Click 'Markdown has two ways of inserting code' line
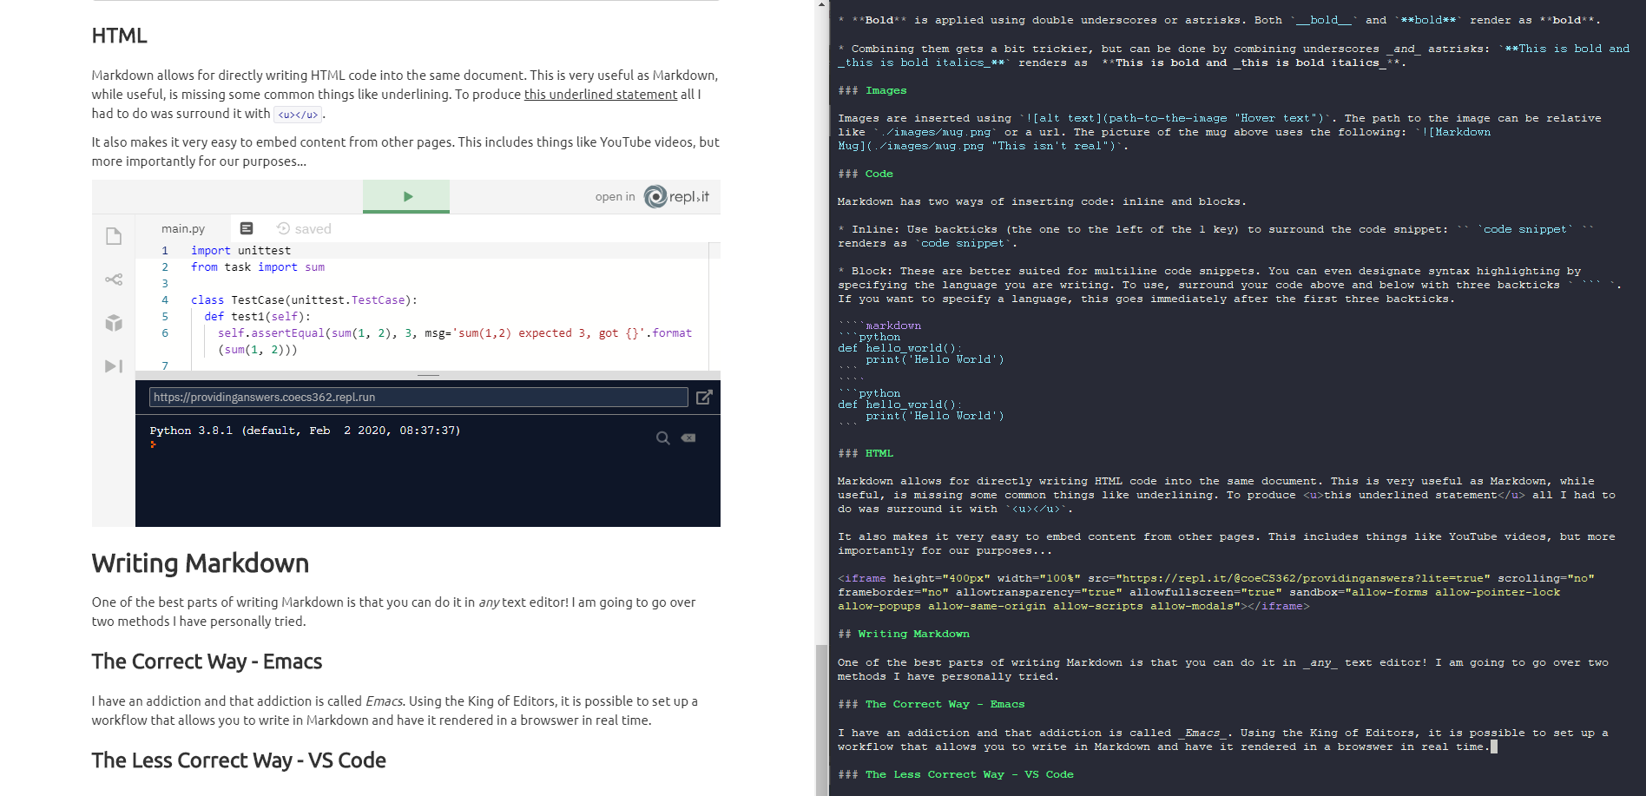The width and height of the screenshot is (1646, 796). tap(1042, 201)
